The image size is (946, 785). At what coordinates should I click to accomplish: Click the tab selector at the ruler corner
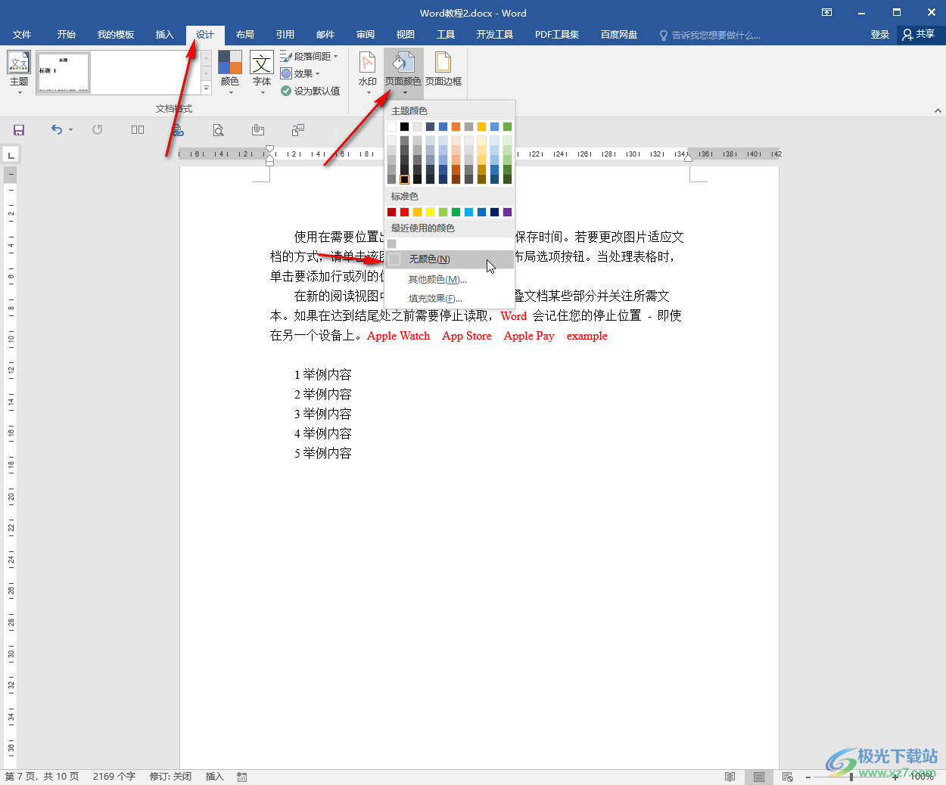pos(11,155)
